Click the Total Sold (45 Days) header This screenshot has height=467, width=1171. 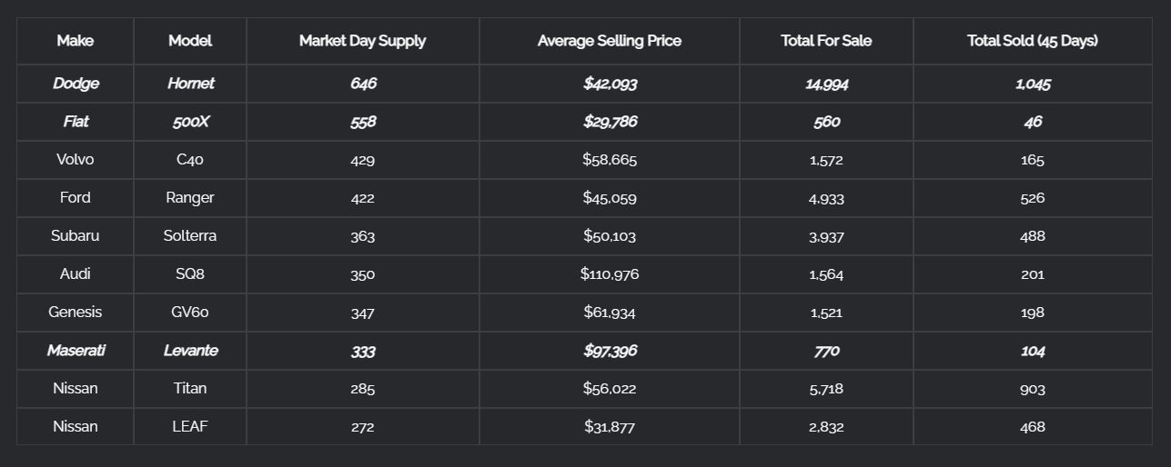1032,41
